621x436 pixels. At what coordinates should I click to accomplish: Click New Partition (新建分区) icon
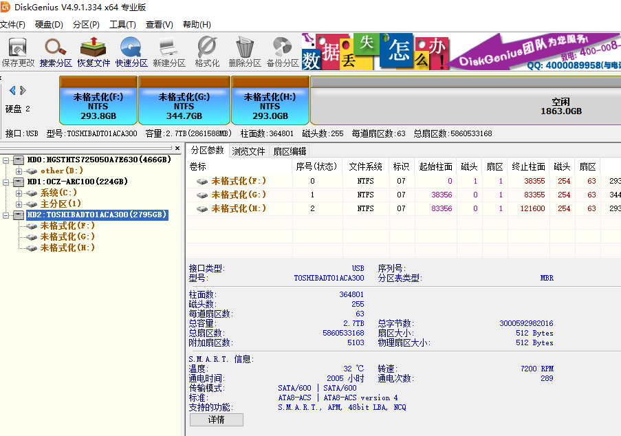tap(169, 52)
